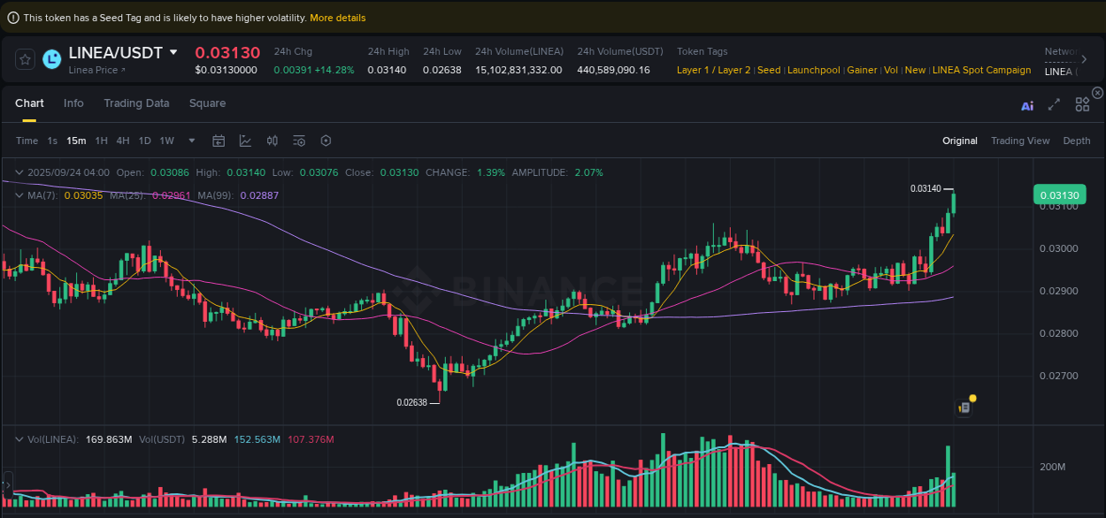Click the candlestick comparison icon on toolbar
Image resolution: width=1106 pixels, height=518 pixels.
272,141
